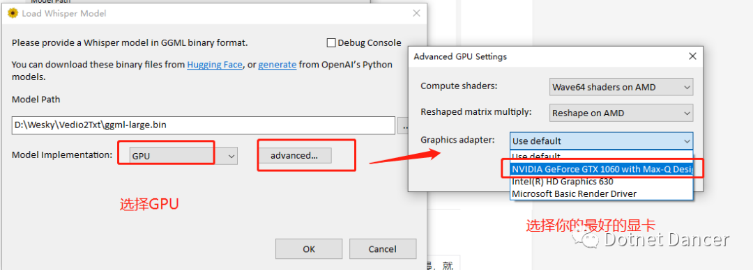Browse for model file with ellipsis button
Screen dimensions: 753x270
pos(404,126)
